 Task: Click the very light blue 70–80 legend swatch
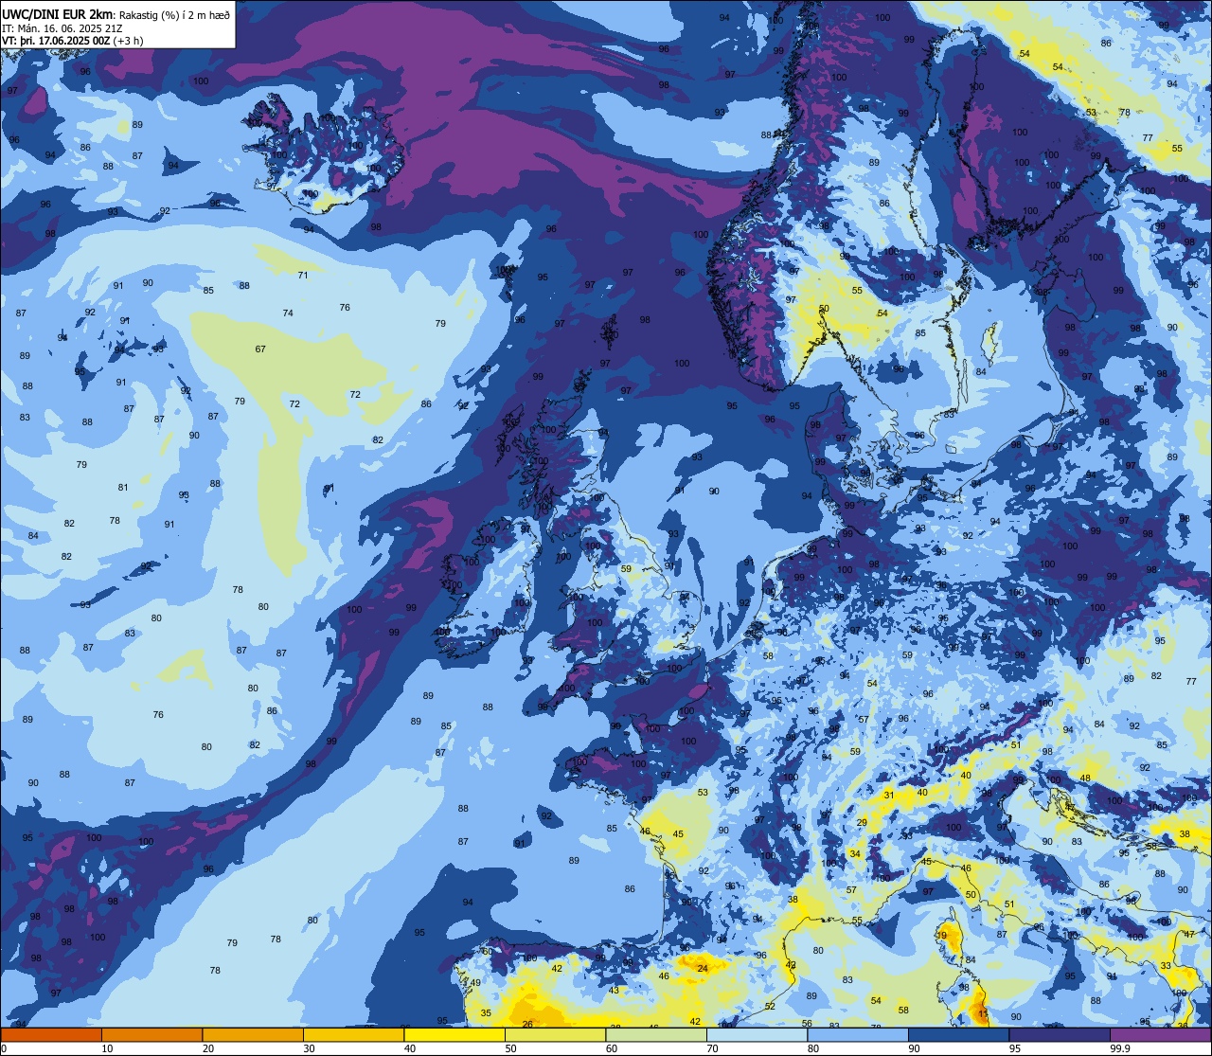pyautogui.click(x=757, y=1034)
